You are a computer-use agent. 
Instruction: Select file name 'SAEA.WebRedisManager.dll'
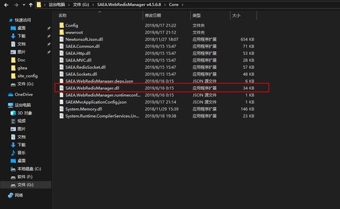point(92,88)
